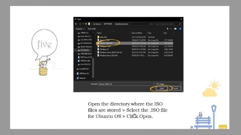Click the DVD Drive disc icon

click(x=79, y=57)
